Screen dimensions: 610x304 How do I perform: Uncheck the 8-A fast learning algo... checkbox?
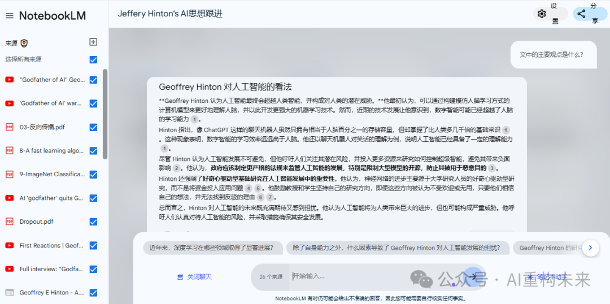point(93,151)
